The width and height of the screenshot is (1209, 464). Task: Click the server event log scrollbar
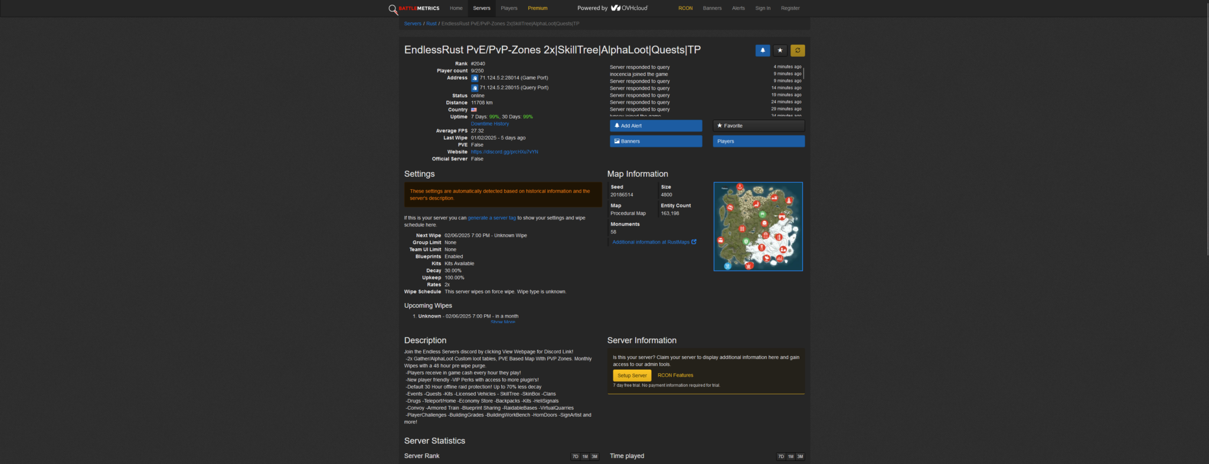pyautogui.click(x=803, y=73)
